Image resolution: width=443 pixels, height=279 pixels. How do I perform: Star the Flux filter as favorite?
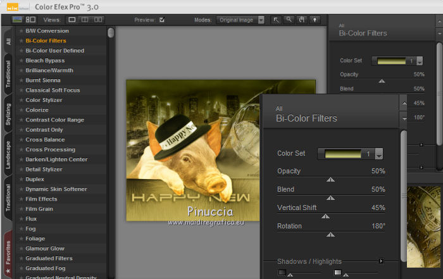click(x=21, y=218)
